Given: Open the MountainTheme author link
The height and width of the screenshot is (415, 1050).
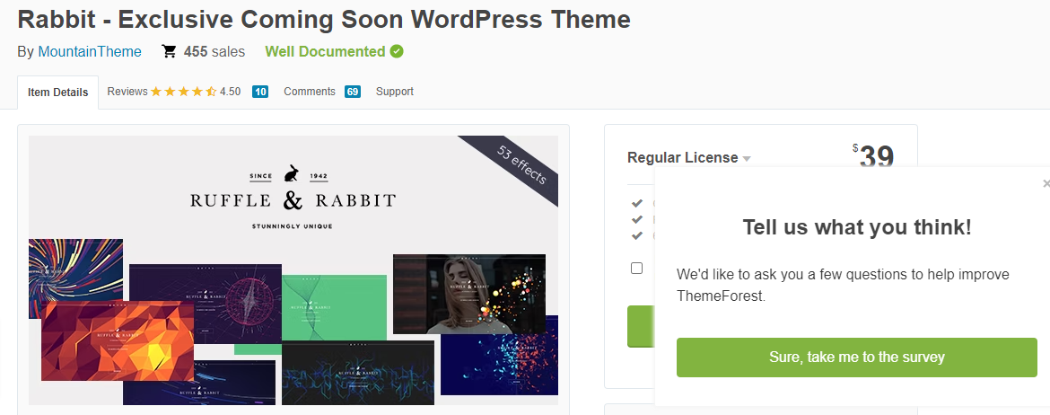Looking at the screenshot, I should (x=90, y=52).
